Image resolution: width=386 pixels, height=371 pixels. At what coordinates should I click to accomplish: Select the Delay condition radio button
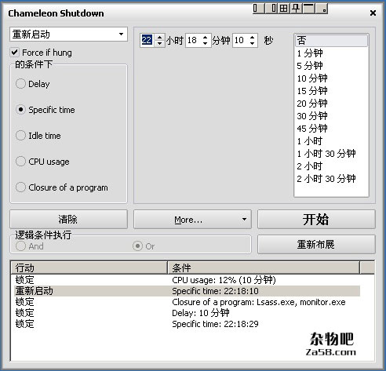20,84
